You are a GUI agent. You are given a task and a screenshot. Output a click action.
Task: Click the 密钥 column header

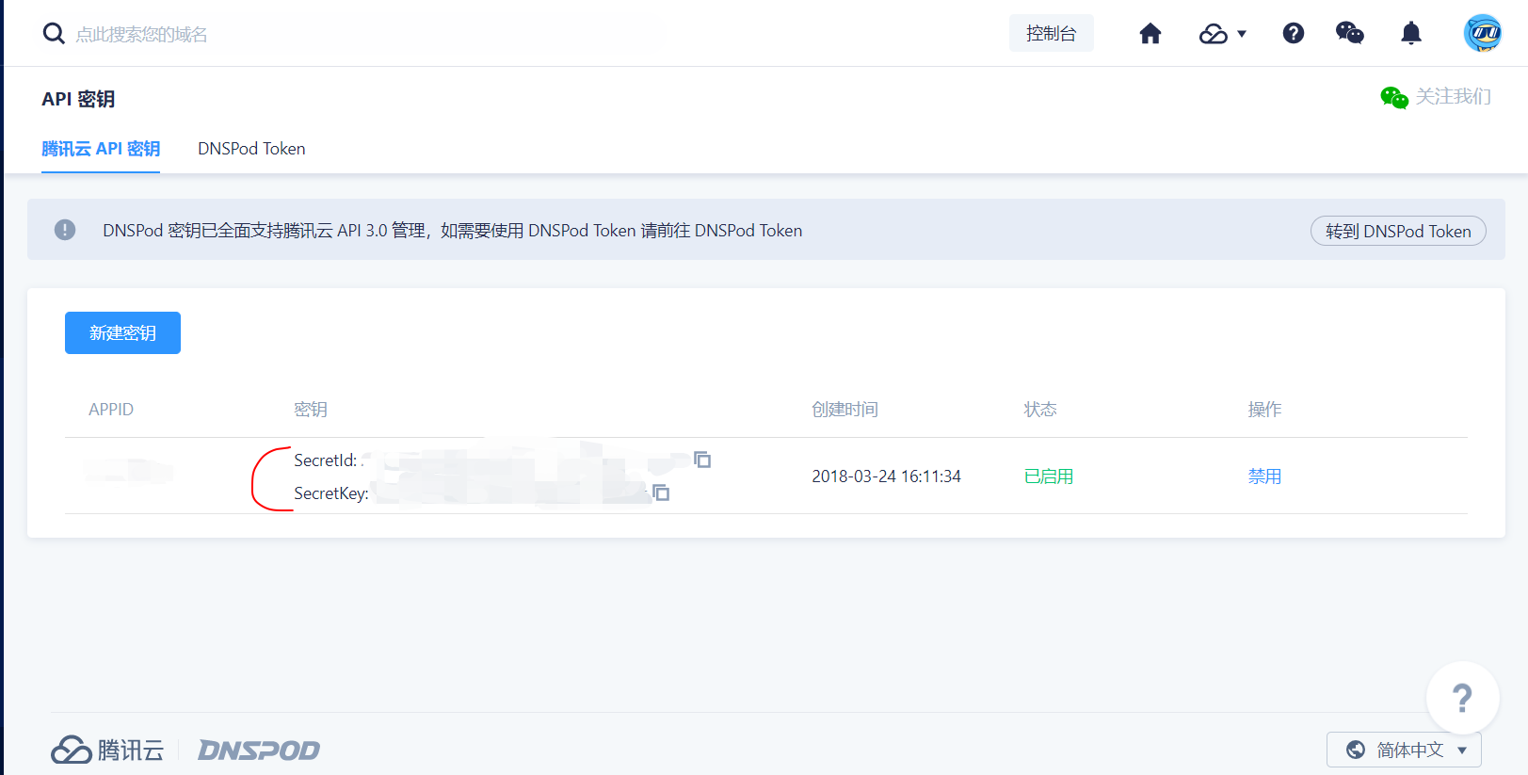click(311, 410)
